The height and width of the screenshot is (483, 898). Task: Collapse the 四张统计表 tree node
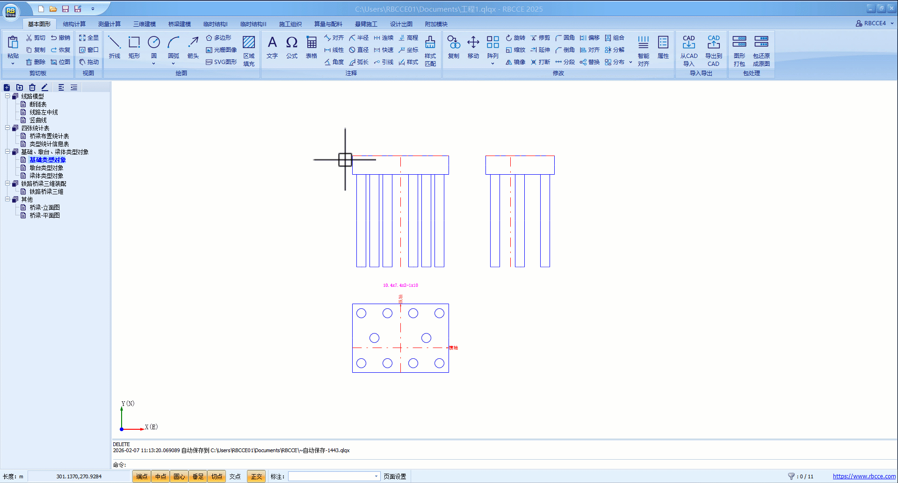coord(7,128)
